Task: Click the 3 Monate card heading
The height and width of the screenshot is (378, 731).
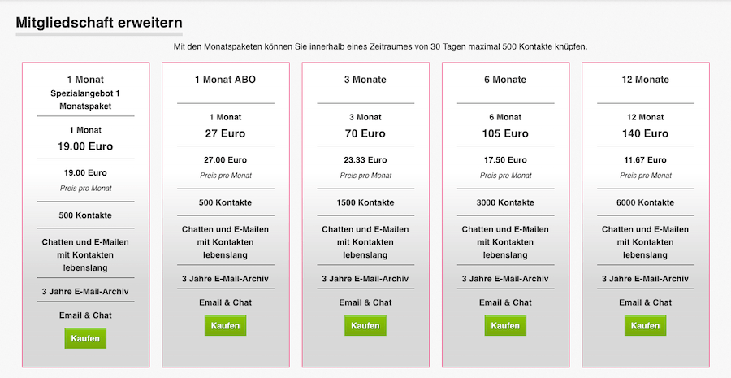Action: click(365, 80)
